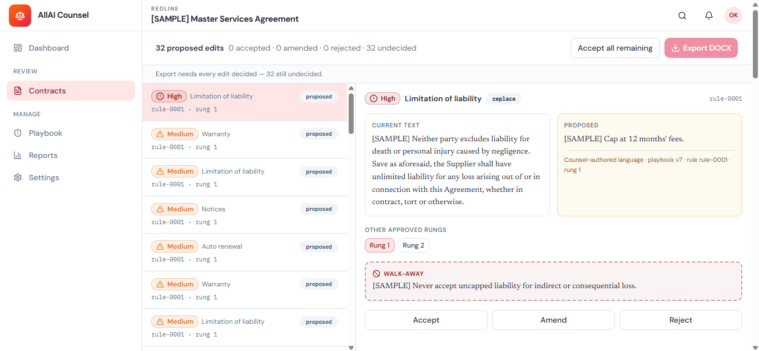759x351 pixels.
Task: Select the Notices medium-severity edit
Action: [245, 215]
